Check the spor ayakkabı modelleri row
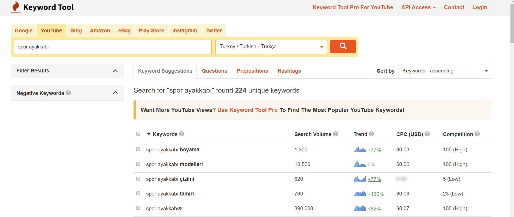514x217 pixels. 138,164
